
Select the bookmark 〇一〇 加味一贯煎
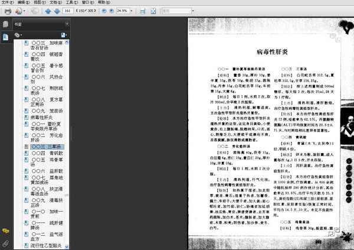click(x=47, y=214)
